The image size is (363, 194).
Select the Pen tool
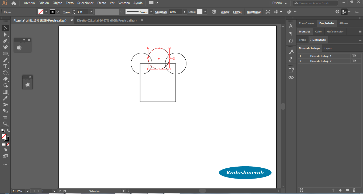[5, 41]
